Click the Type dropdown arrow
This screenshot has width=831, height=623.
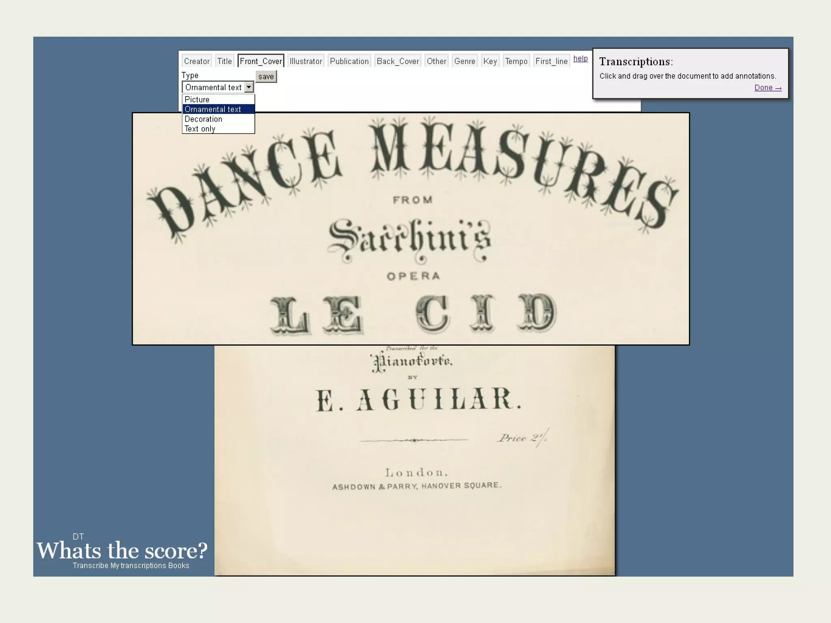tap(249, 87)
